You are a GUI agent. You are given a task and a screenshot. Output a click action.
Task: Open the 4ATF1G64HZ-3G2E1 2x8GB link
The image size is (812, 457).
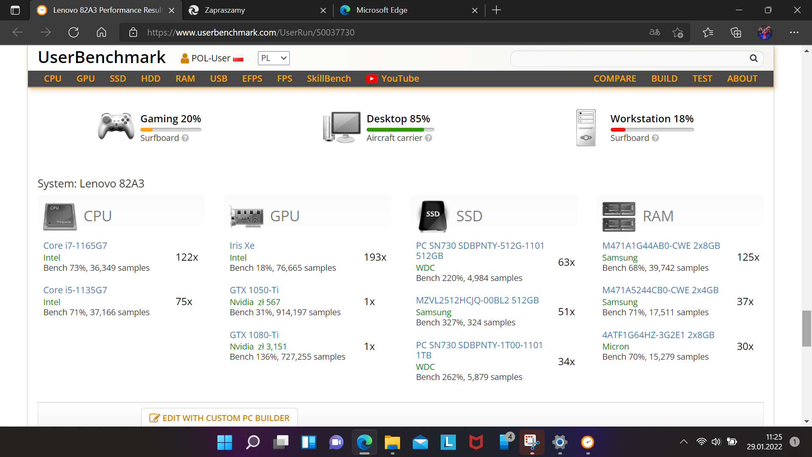[x=658, y=335]
